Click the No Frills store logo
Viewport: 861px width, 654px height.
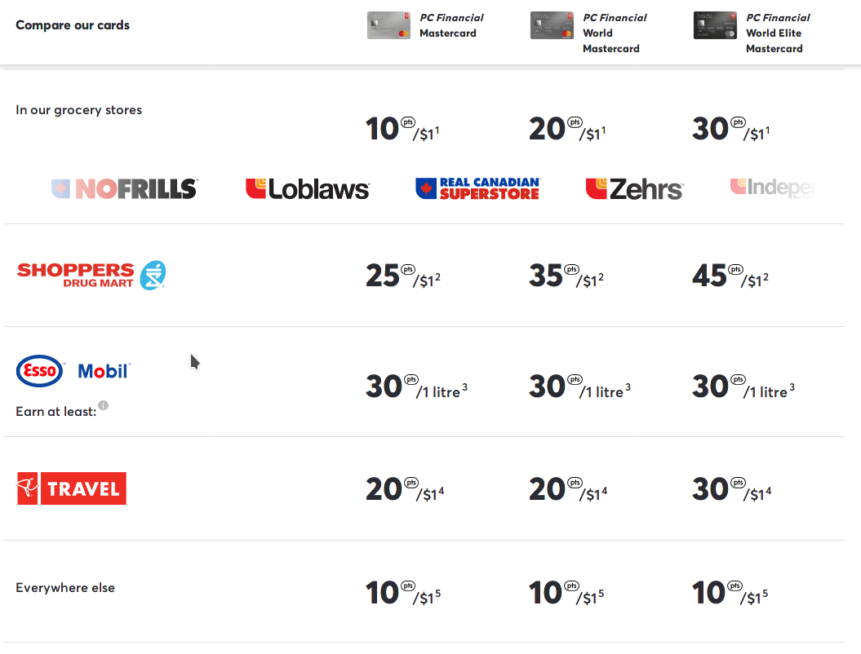pos(124,189)
